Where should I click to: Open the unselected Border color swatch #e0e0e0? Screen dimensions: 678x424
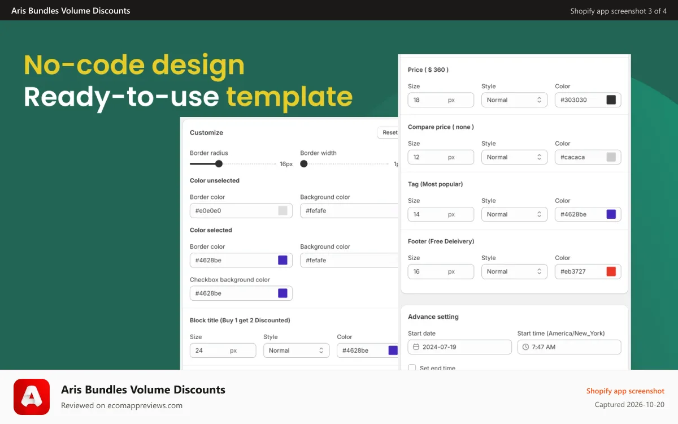[x=282, y=210]
